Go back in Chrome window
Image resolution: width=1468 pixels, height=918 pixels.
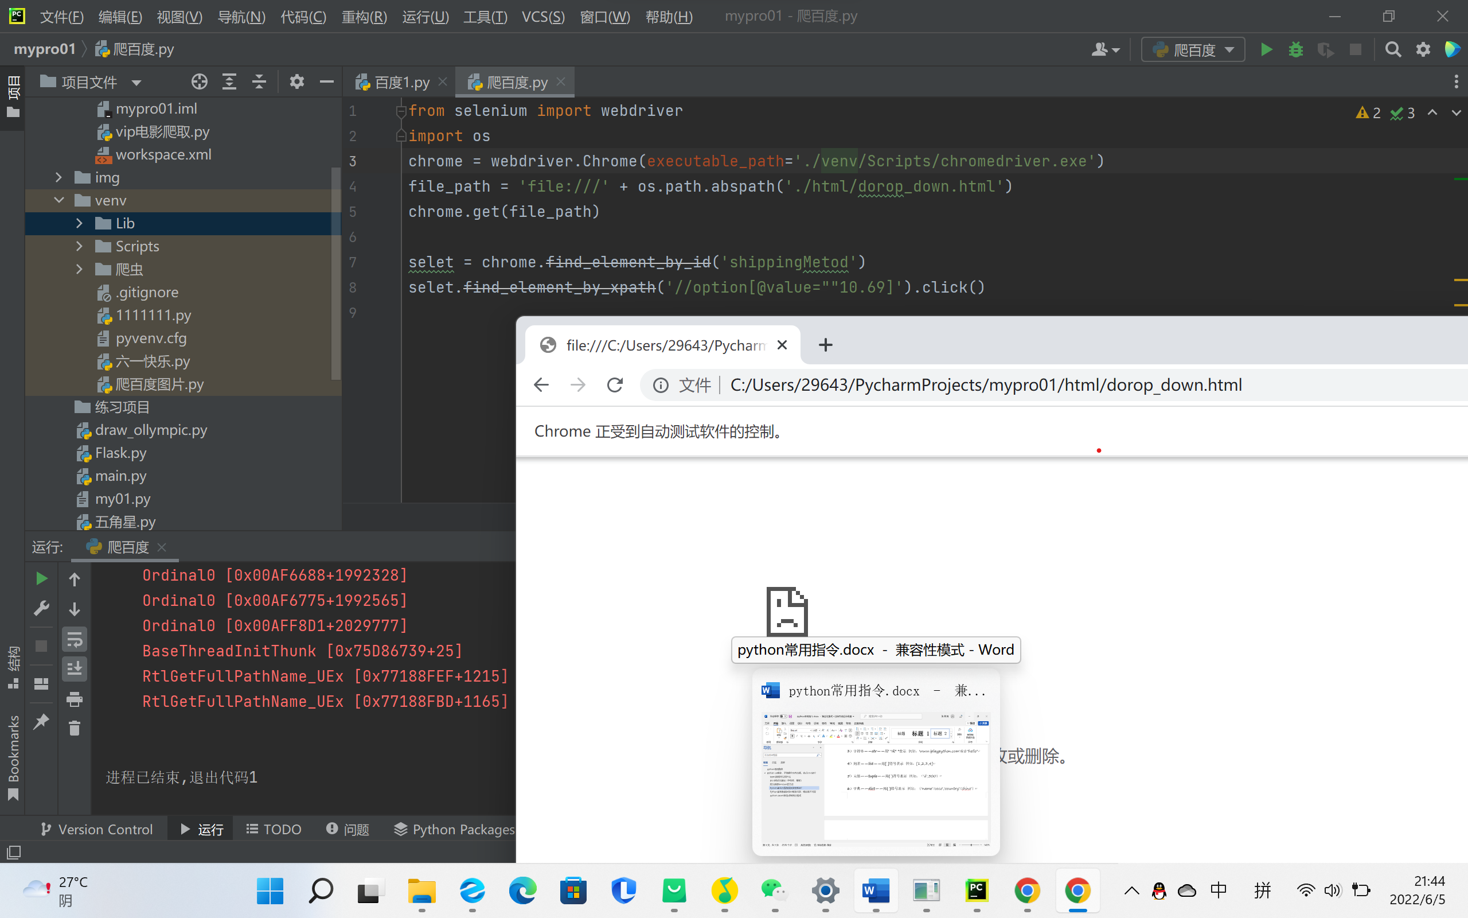(541, 385)
